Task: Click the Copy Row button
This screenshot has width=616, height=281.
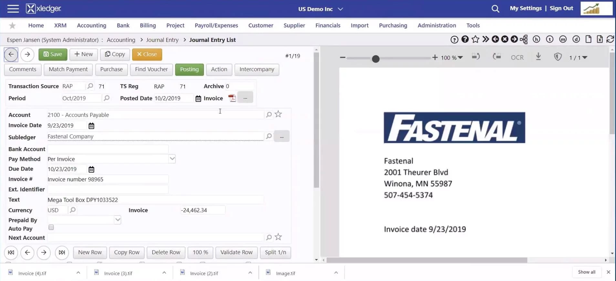Action: pyautogui.click(x=127, y=252)
